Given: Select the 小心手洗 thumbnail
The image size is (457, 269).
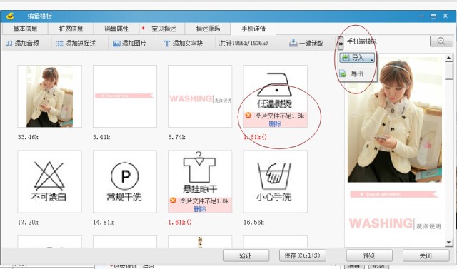Looking at the screenshot, I should coord(276,181).
